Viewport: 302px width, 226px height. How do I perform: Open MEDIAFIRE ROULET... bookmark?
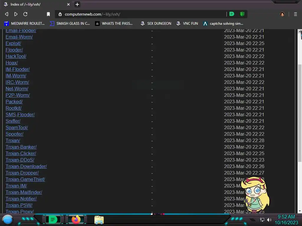coord(24,24)
